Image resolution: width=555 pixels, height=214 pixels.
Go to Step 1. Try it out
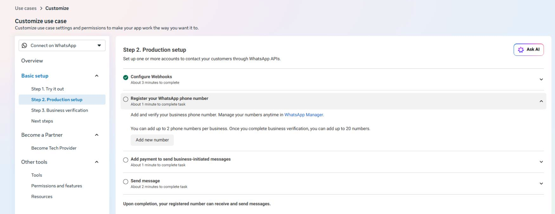click(48, 89)
